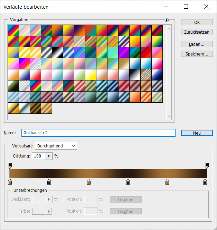
Task: Click the Name field containing Goldrausch-2
Action: click(x=98, y=133)
